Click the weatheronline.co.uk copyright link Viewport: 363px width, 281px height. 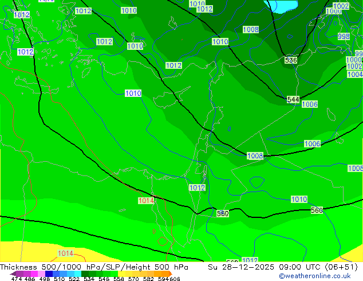click(315, 276)
